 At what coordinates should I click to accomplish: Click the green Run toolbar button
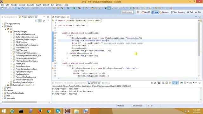tap(74, 8)
